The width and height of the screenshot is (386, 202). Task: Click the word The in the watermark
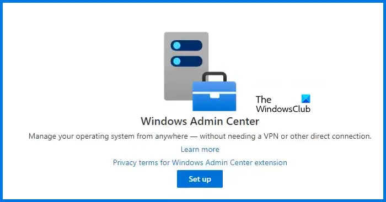[264, 100]
